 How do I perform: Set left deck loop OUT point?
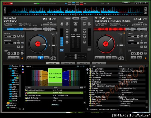point(16,58)
